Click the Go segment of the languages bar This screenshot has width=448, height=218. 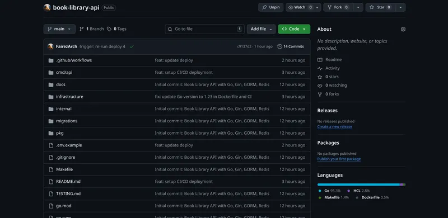358,184
